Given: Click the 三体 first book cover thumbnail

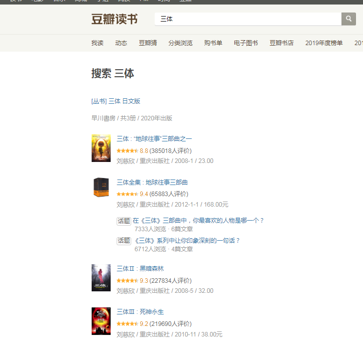Looking at the screenshot, I should pos(101,148).
